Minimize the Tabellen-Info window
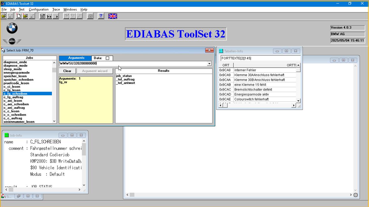369x207 pixels. tap(277, 51)
